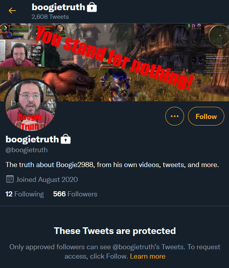Click the 2,608 Tweets count
This screenshot has width=229, height=268.
click(50, 17)
